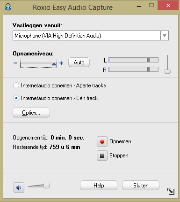
Task: Click the Roxio app icon in title bar
Action: tap(8, 7)
